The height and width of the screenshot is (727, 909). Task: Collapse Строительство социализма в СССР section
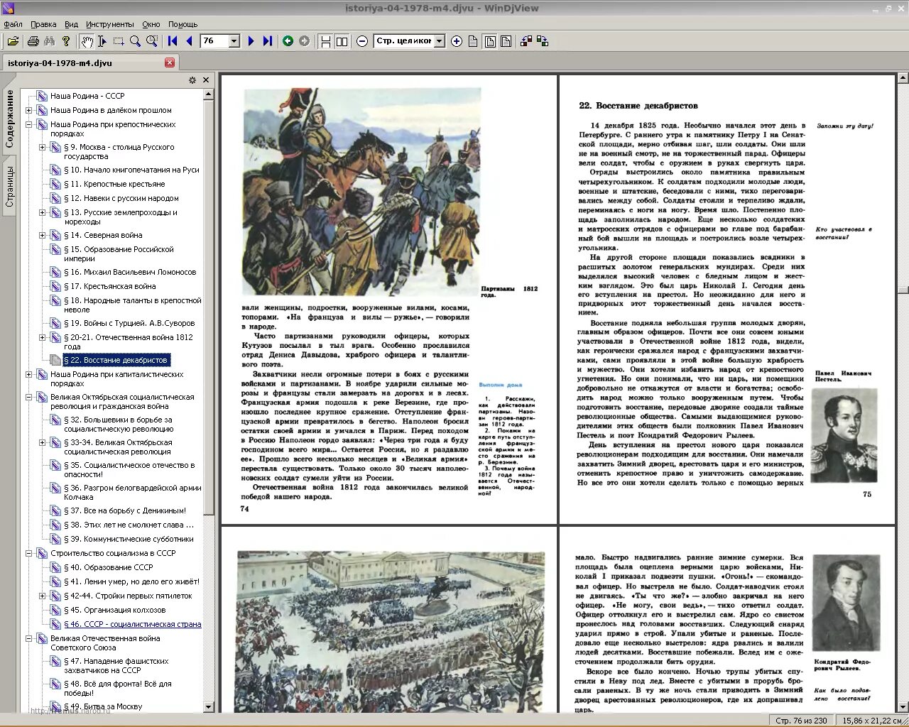click(x=28, y=553)
